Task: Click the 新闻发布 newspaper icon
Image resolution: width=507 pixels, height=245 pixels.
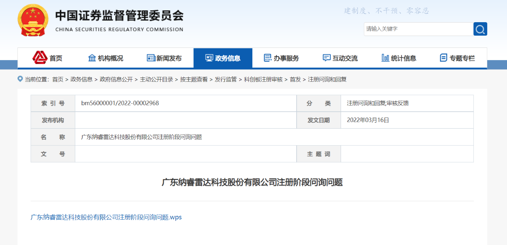Action: click(151, 58)
